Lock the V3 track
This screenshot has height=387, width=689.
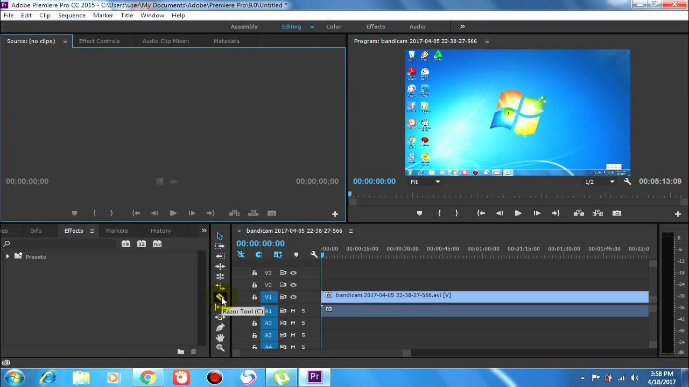pyautogui.click(x=255, y=273)
